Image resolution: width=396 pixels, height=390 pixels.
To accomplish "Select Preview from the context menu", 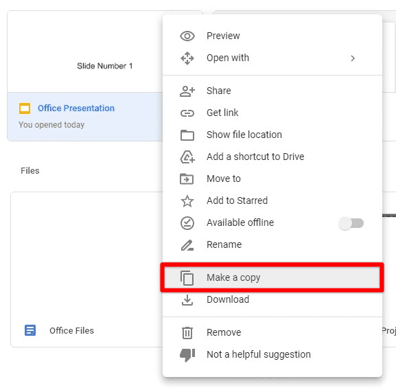I will click(x=272, y=36).
